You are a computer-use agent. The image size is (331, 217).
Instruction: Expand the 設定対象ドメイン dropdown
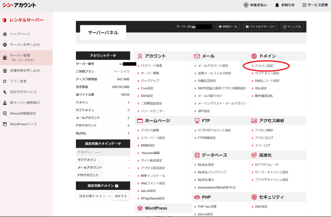(x=94, y=196)
